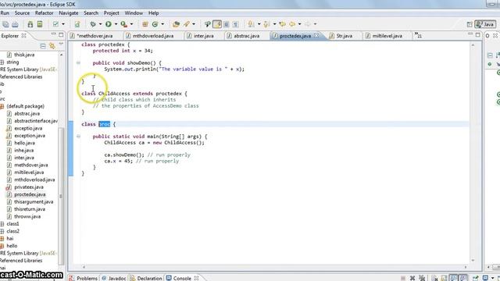Toggle Block Selection Mode toolbar icon
The height and width of the screenshot is (281, 500).
(227, 24)
